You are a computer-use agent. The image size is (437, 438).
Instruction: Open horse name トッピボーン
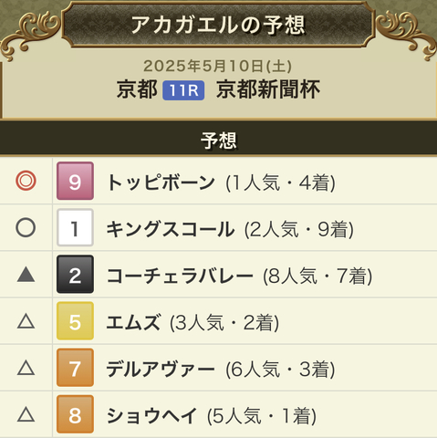[x=161, y=182]
